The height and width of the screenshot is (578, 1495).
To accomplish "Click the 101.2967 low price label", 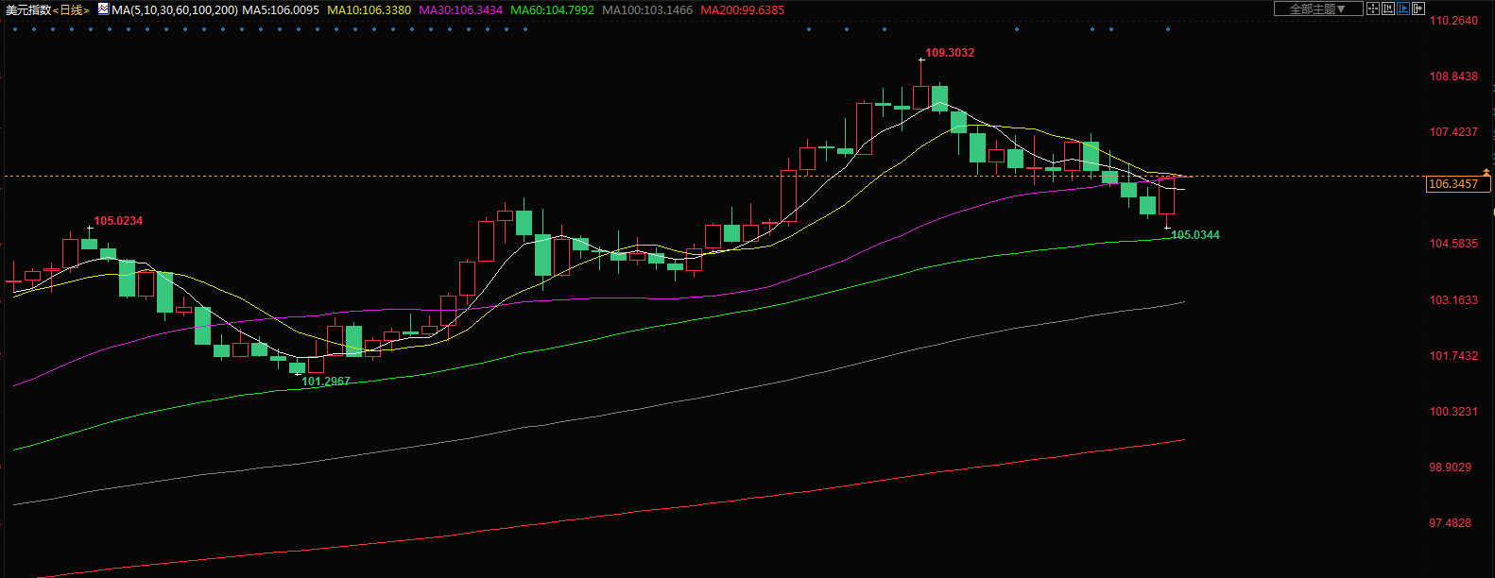I will coord(325,382).
